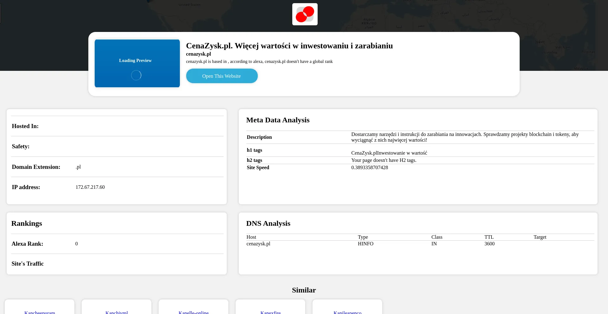Click the DNS class cell IN

click(x=434, y=244)
